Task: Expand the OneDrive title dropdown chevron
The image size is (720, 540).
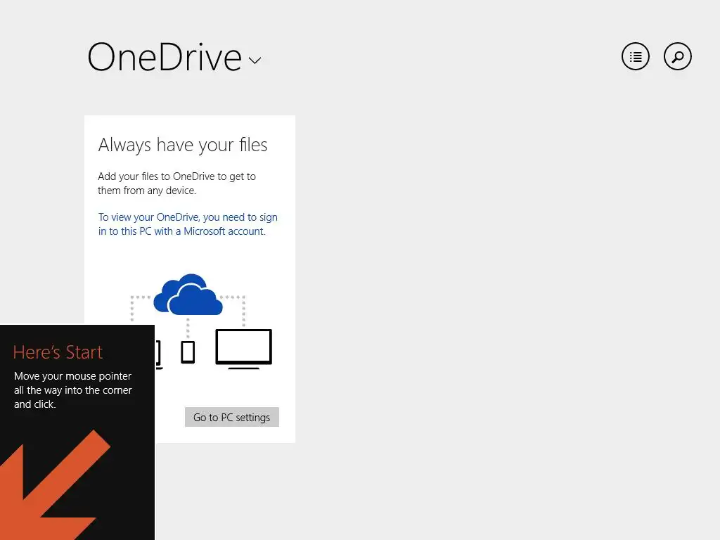Action: [x=255, y=60]
